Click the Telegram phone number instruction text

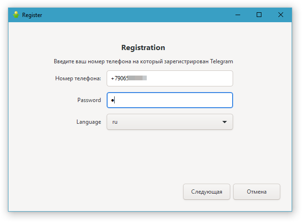coord(143,61)
